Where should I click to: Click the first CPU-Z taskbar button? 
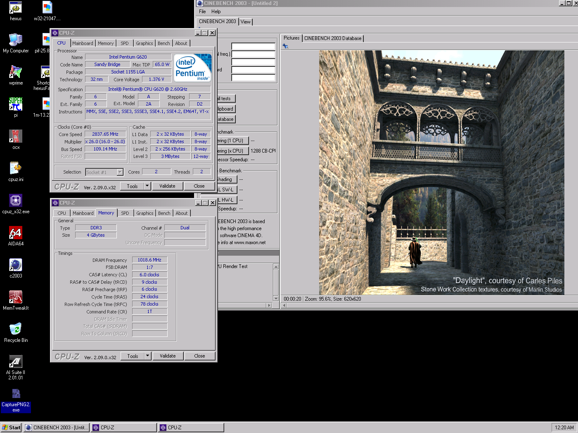point(124,428)
